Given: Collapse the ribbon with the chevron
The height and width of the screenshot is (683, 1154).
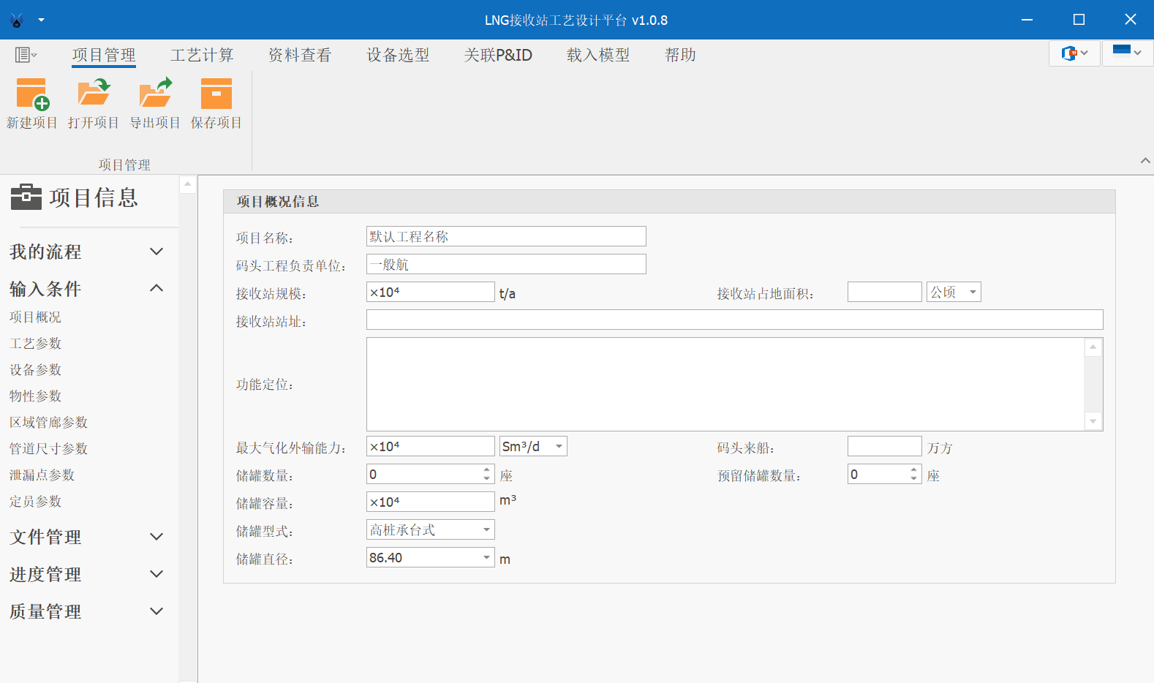Looking at the screenshot, I should click(x=1145, y=160).
